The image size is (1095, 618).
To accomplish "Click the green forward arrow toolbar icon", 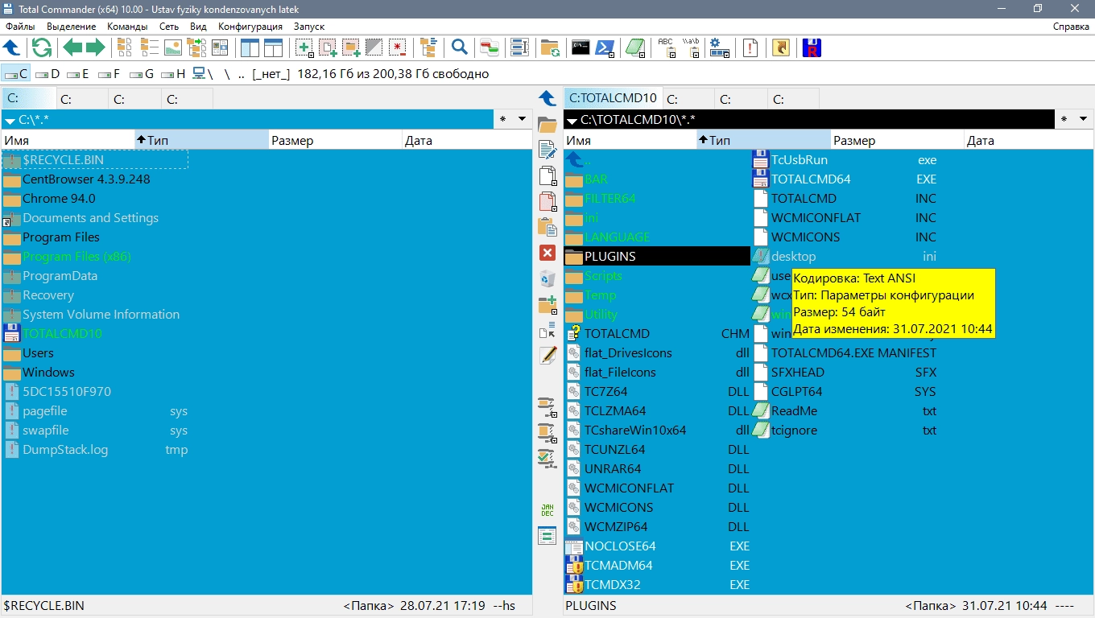I will pos(96,47).
